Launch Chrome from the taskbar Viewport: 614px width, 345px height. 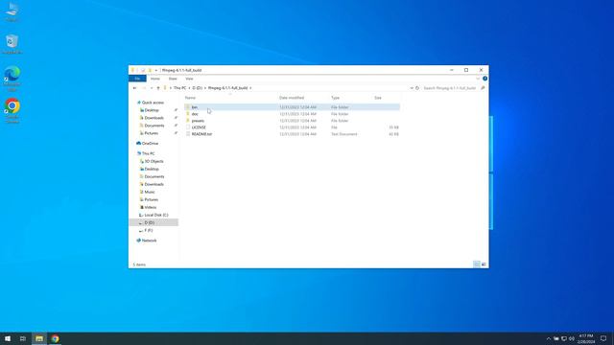[x=56, y=338]
